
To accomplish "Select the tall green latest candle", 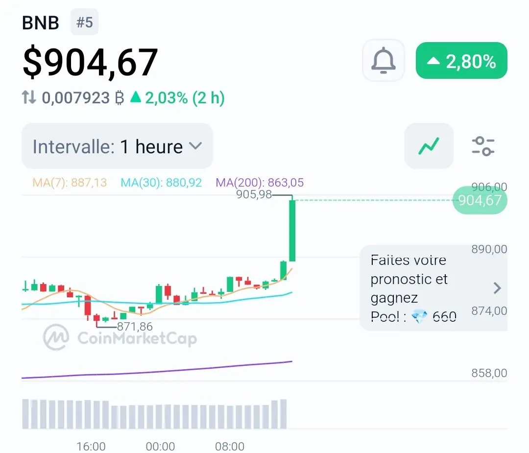I will click(x=292, y=231).
